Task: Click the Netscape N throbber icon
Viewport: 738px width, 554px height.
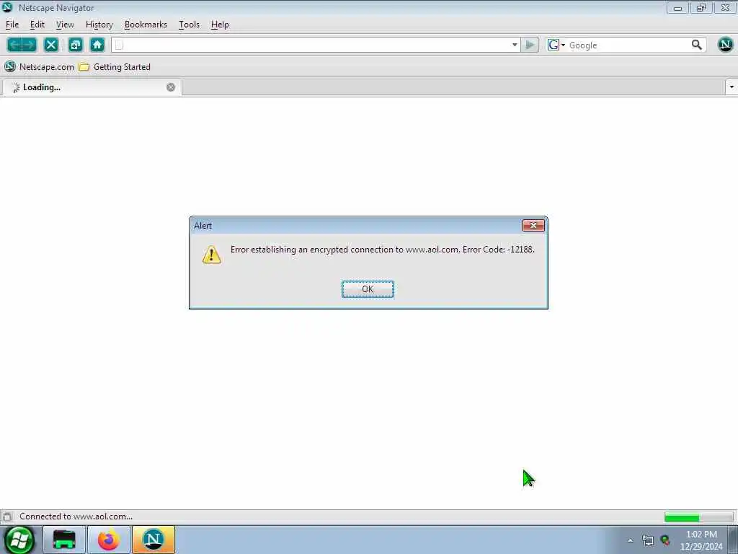Action: tap(725, 44)
